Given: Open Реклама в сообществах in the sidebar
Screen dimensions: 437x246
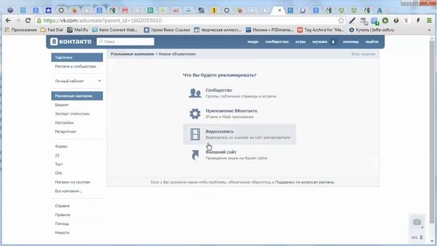Looking at the screenshot, I should pos(76,66).
